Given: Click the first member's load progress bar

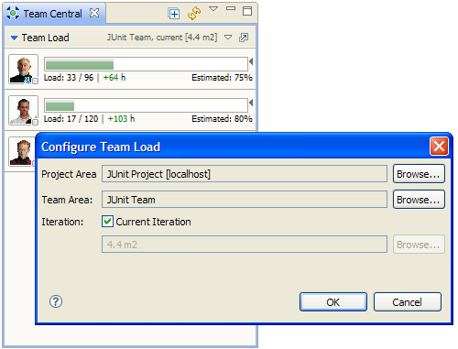Looking at the screenshot, I should coord(146,64).
